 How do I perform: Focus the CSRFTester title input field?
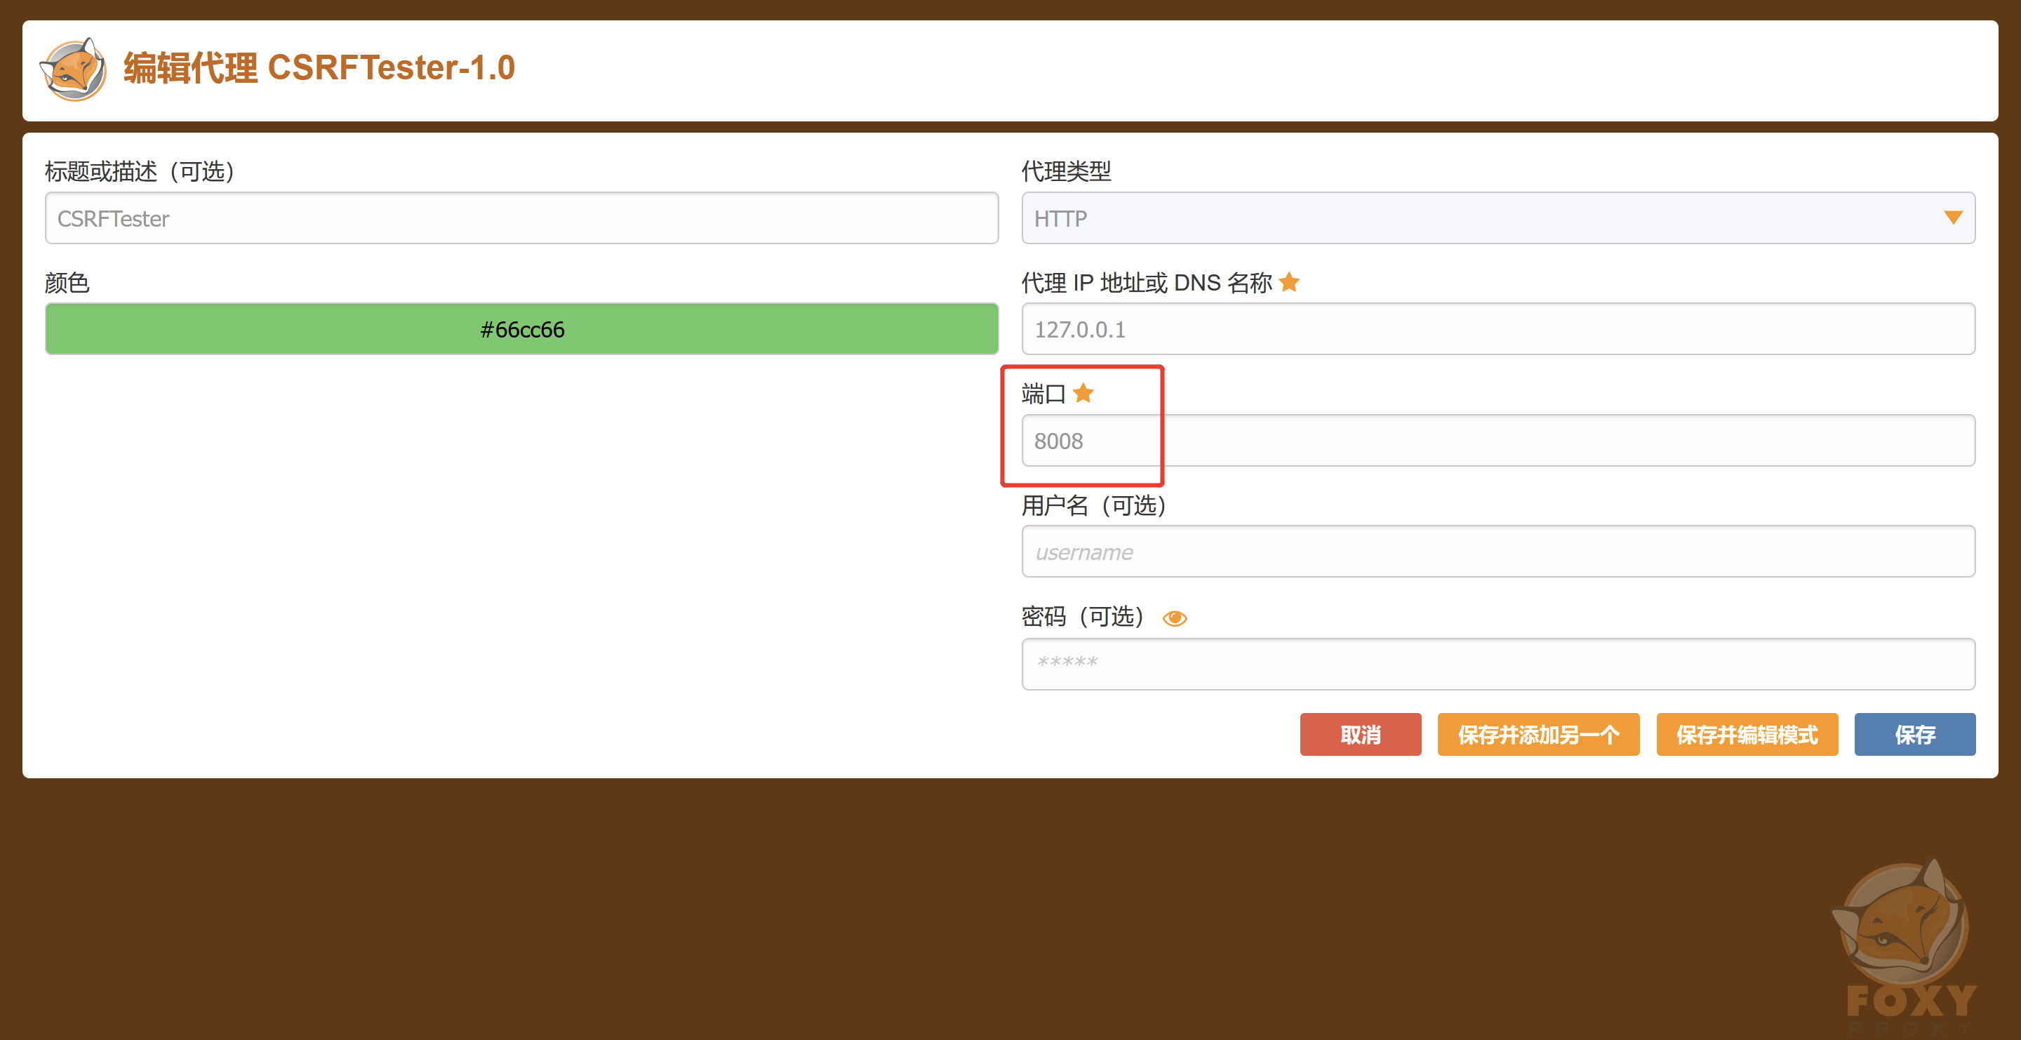point(521,218)
